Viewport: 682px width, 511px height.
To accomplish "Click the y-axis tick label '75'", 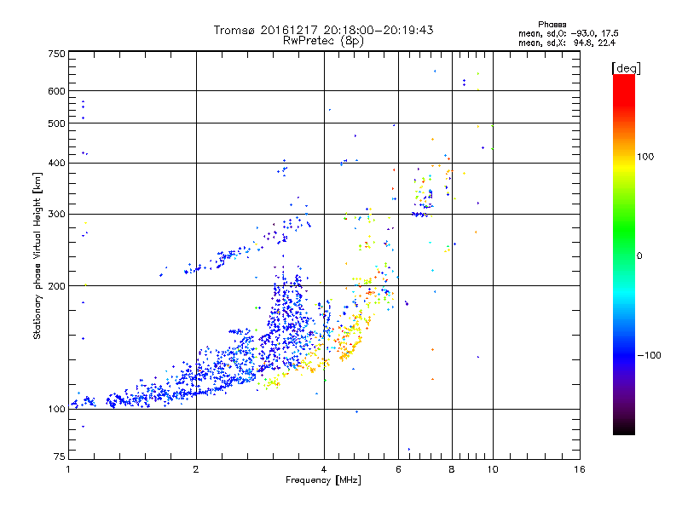I will point(60,456).
